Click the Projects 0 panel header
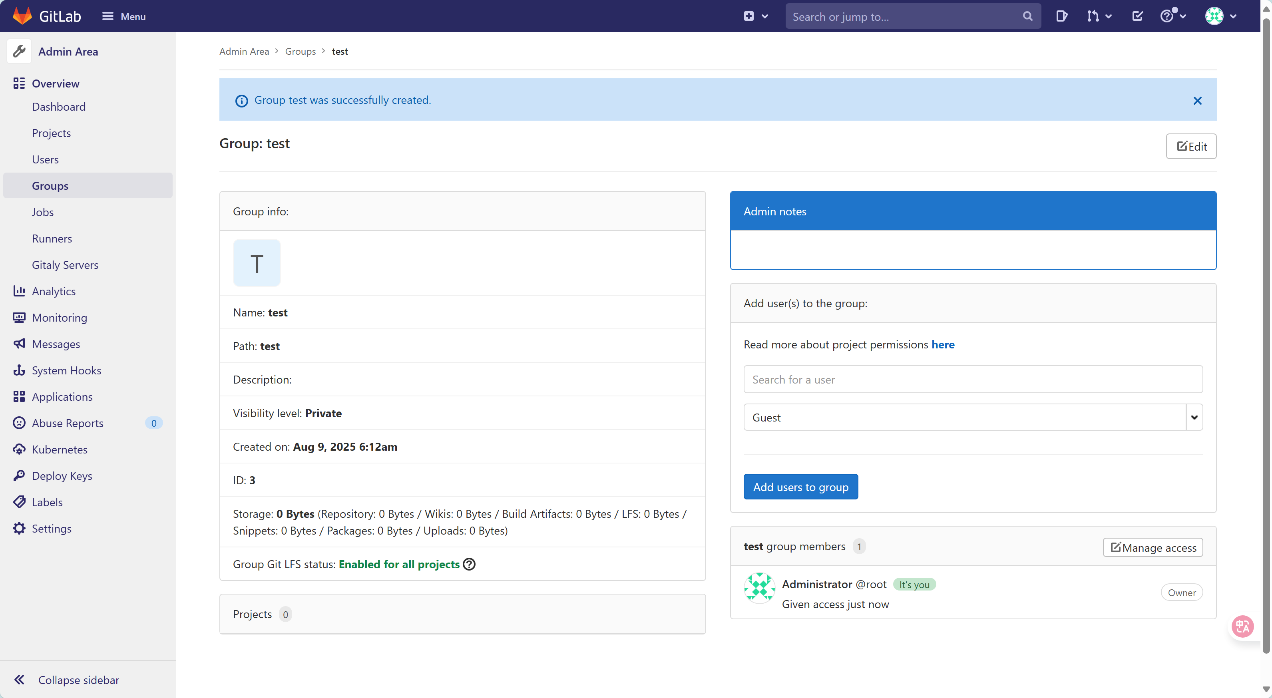The width and height of the screenshot is (1272, 698). [462, 614]
